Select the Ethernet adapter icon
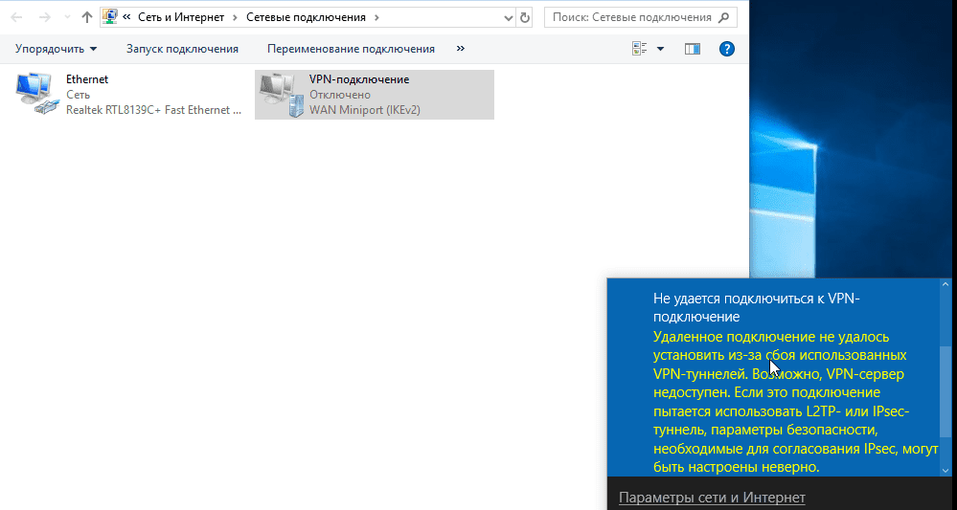The width and height of the screenshot is (957, 510). tap(37, 94)
